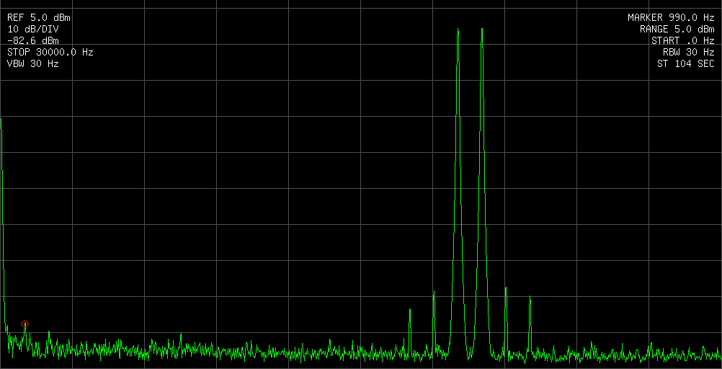Click the 10 dB/DIV scale label
722x369 pixels.
(33, 30)
